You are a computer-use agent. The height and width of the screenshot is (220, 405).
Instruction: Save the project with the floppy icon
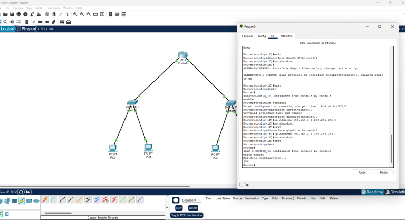tap(12, 14)
